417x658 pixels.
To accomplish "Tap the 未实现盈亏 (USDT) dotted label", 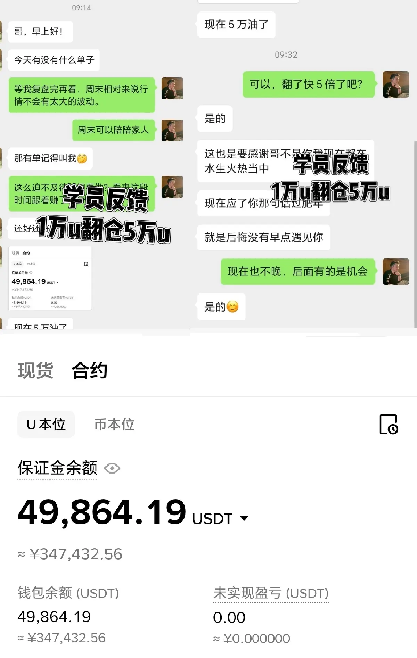I will pos(271,593).
